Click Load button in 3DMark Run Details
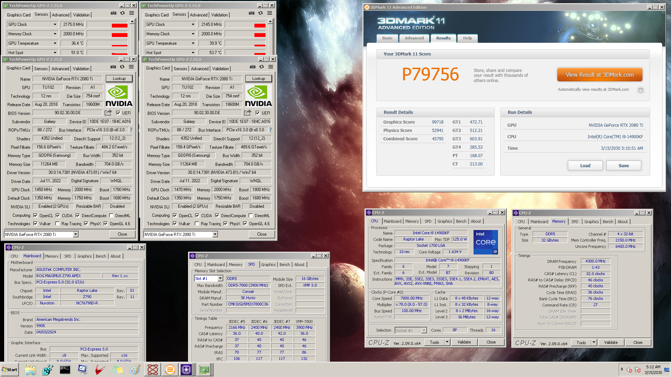Image resolution: width=671 pixels, height=377 pixels. [x=585, y=165]
